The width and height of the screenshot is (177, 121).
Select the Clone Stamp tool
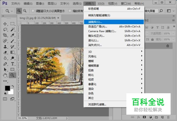pos(5,47)
